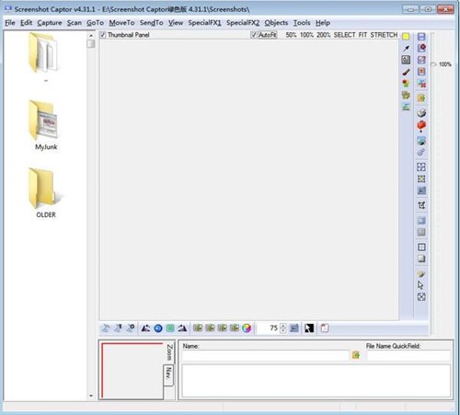Click the chain link icon
This screenshot has width=460, height=415.
click(421, 152)
